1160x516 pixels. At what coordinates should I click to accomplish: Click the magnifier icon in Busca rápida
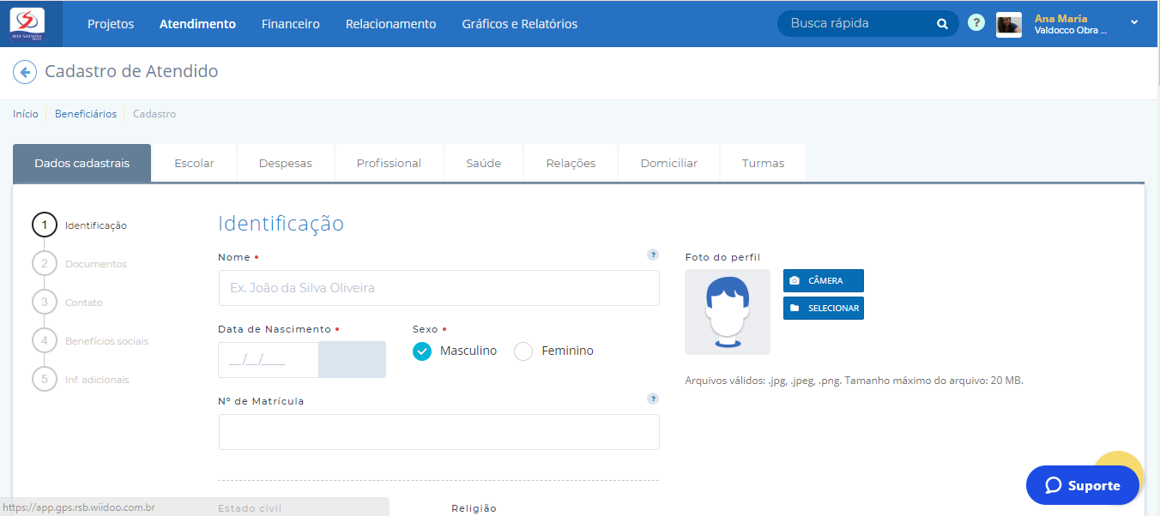(x=942, y=24)
